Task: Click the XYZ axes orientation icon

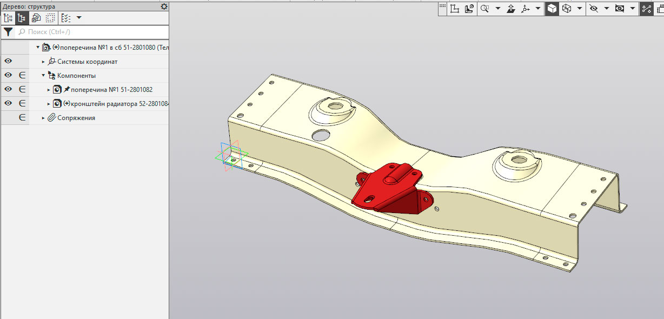Action: 525,9
